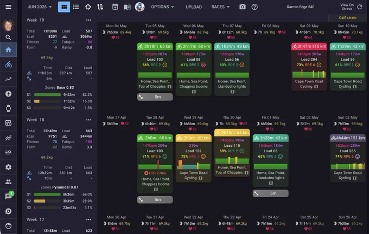Open the power lightning bolt icon
The height and width of the screenshot is (234, 369).
[8, 94]
